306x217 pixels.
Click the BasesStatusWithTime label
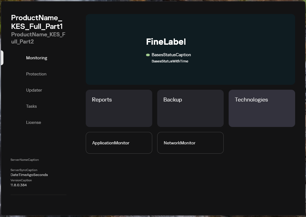pos(170,61)
